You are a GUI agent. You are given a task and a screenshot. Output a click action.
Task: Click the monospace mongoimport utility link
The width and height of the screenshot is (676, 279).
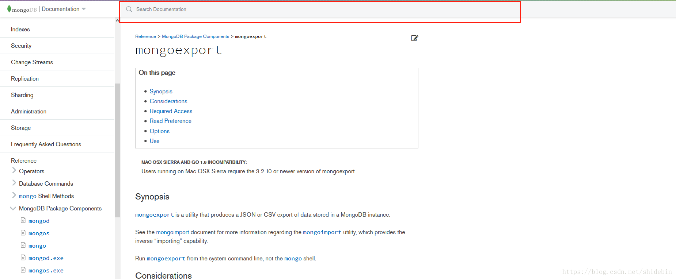click(322, 232)
